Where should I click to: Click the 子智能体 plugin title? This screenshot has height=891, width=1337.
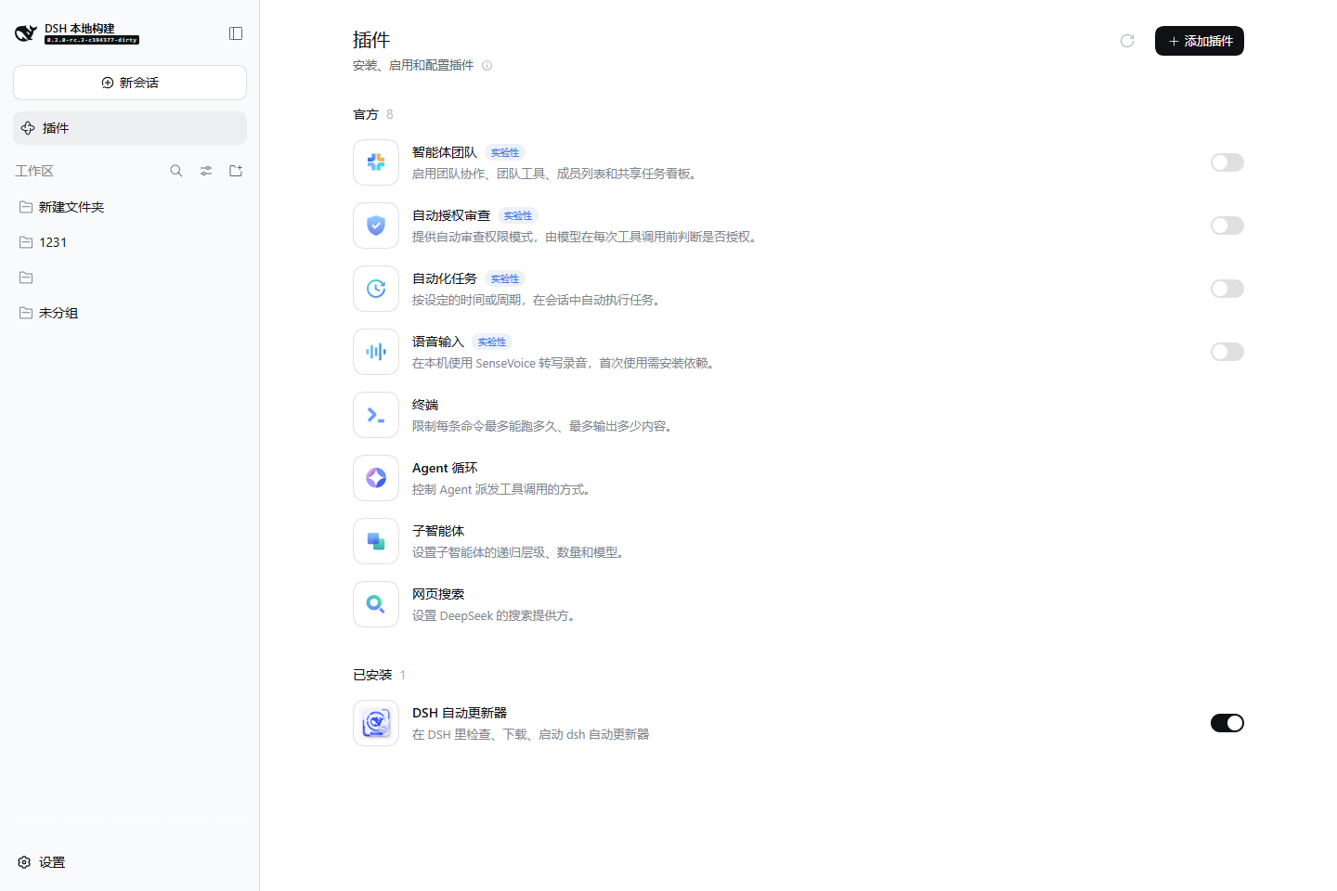(438, 531)
